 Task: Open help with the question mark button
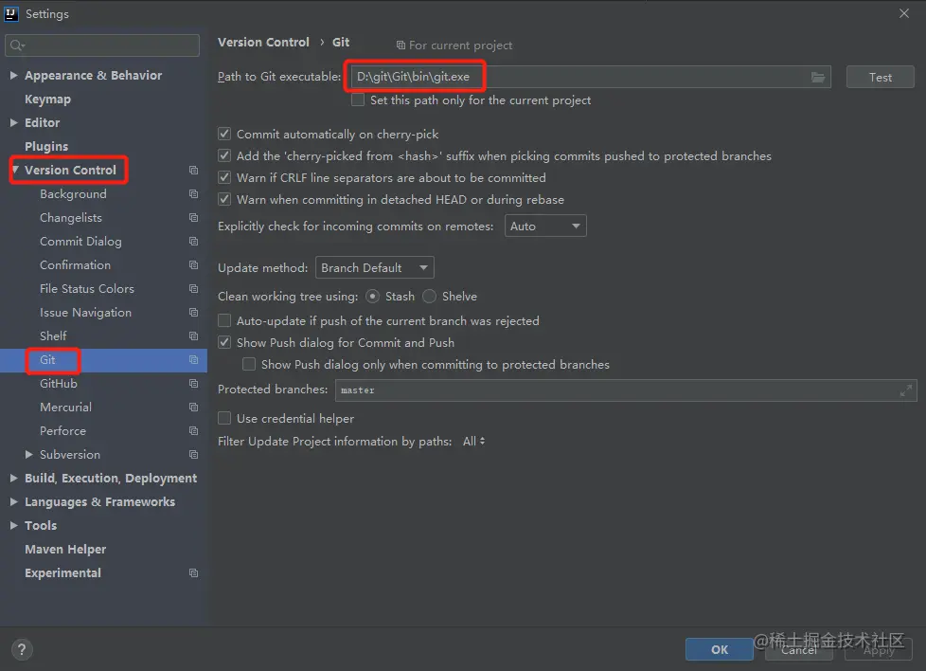tap(22, 649)
